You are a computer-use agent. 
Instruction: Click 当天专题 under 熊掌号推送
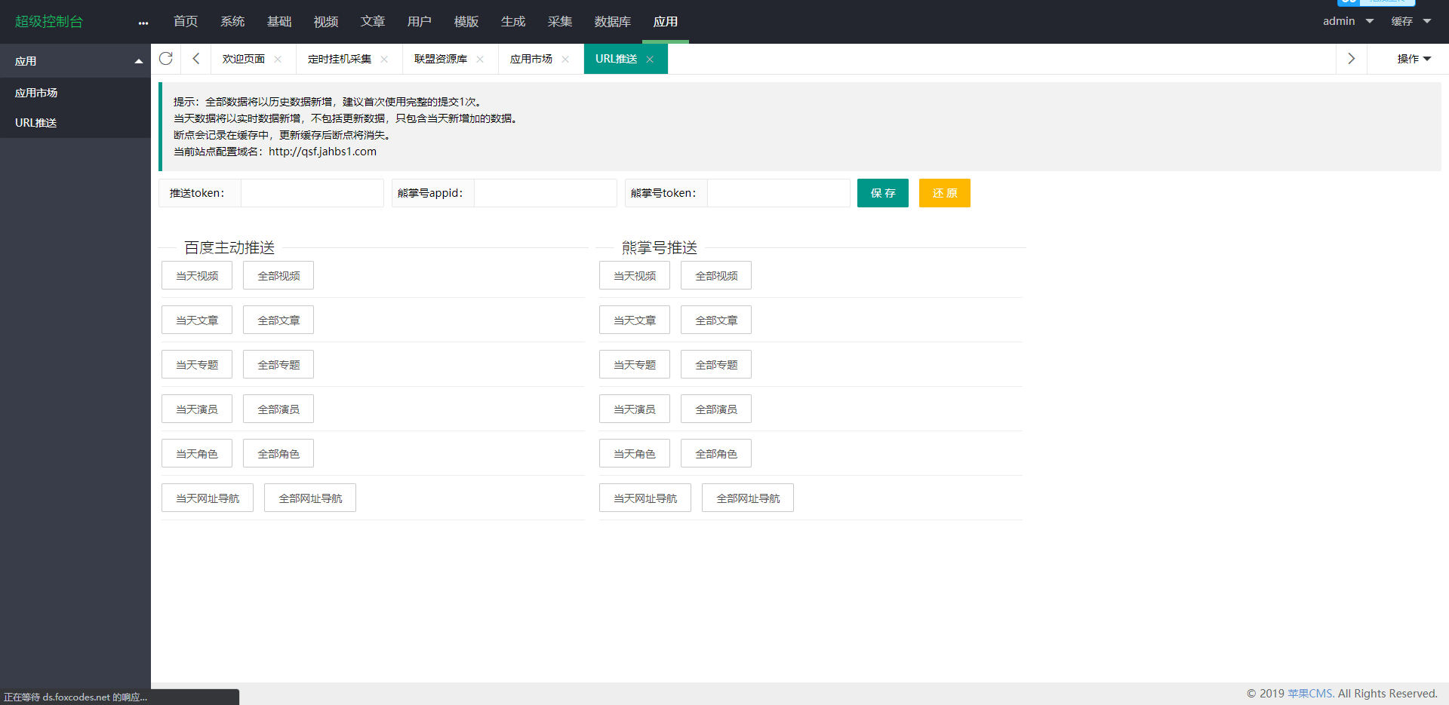pos(635,364)
